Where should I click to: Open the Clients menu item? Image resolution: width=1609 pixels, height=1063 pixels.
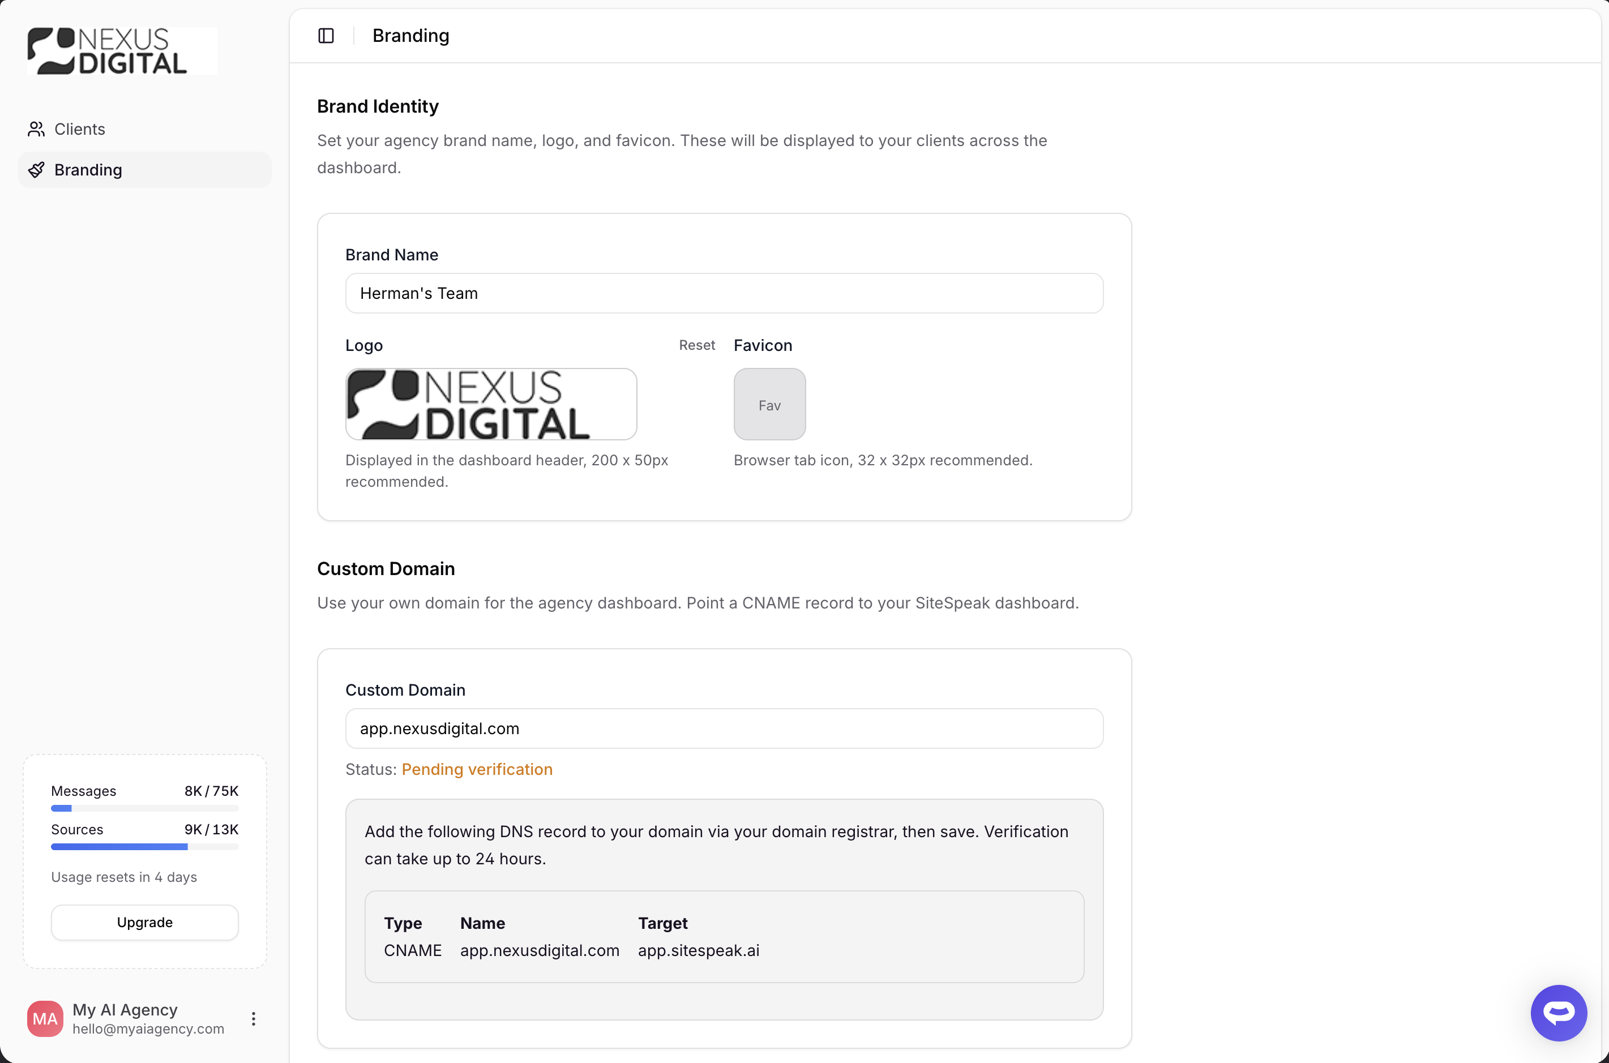pos(80,129)
